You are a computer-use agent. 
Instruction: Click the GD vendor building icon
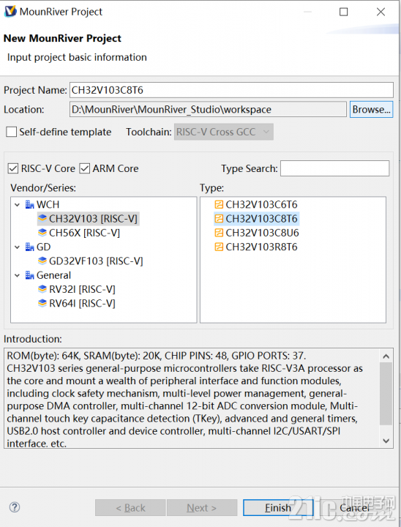pos(29,247)
